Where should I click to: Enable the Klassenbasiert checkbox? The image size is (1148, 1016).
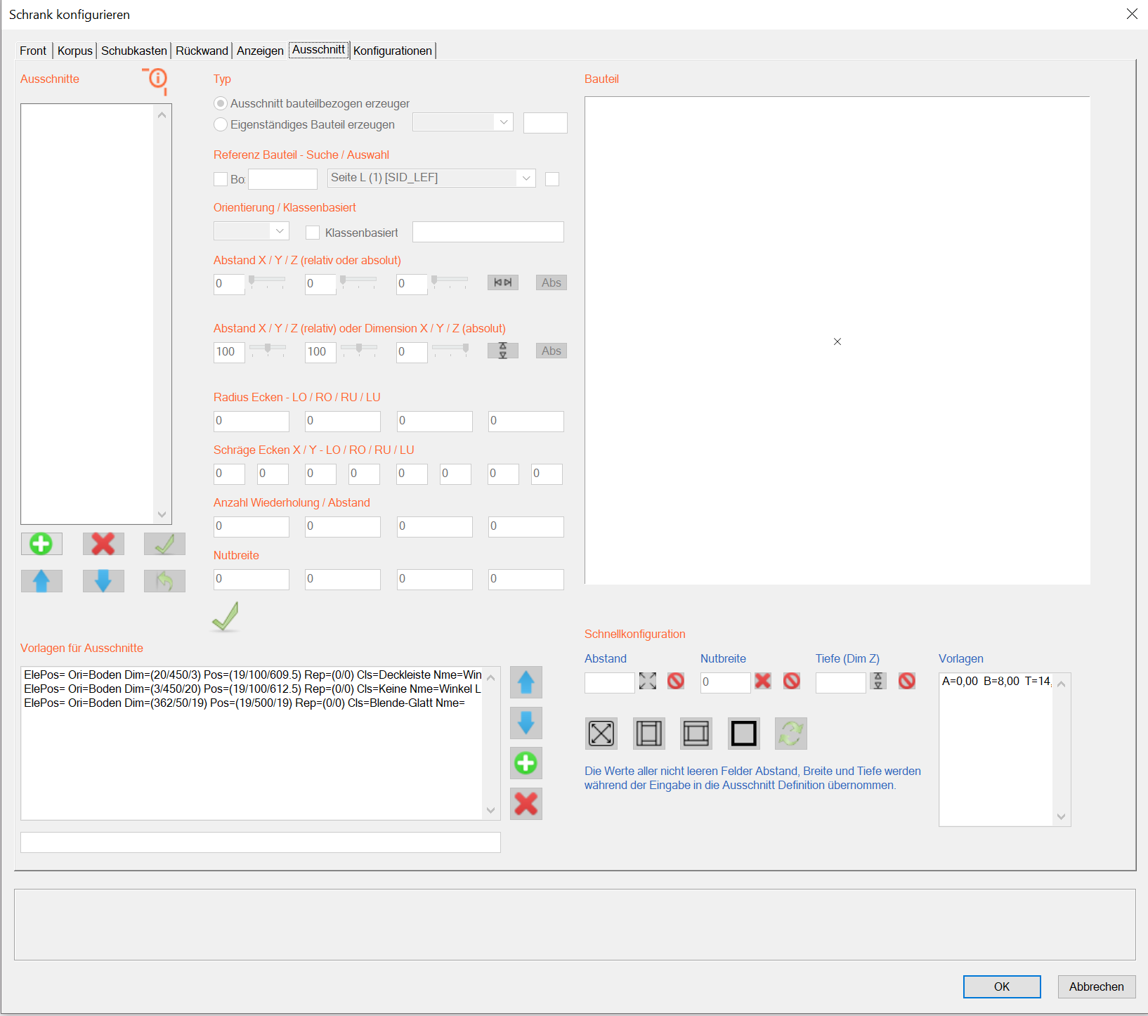pos(313,233)
